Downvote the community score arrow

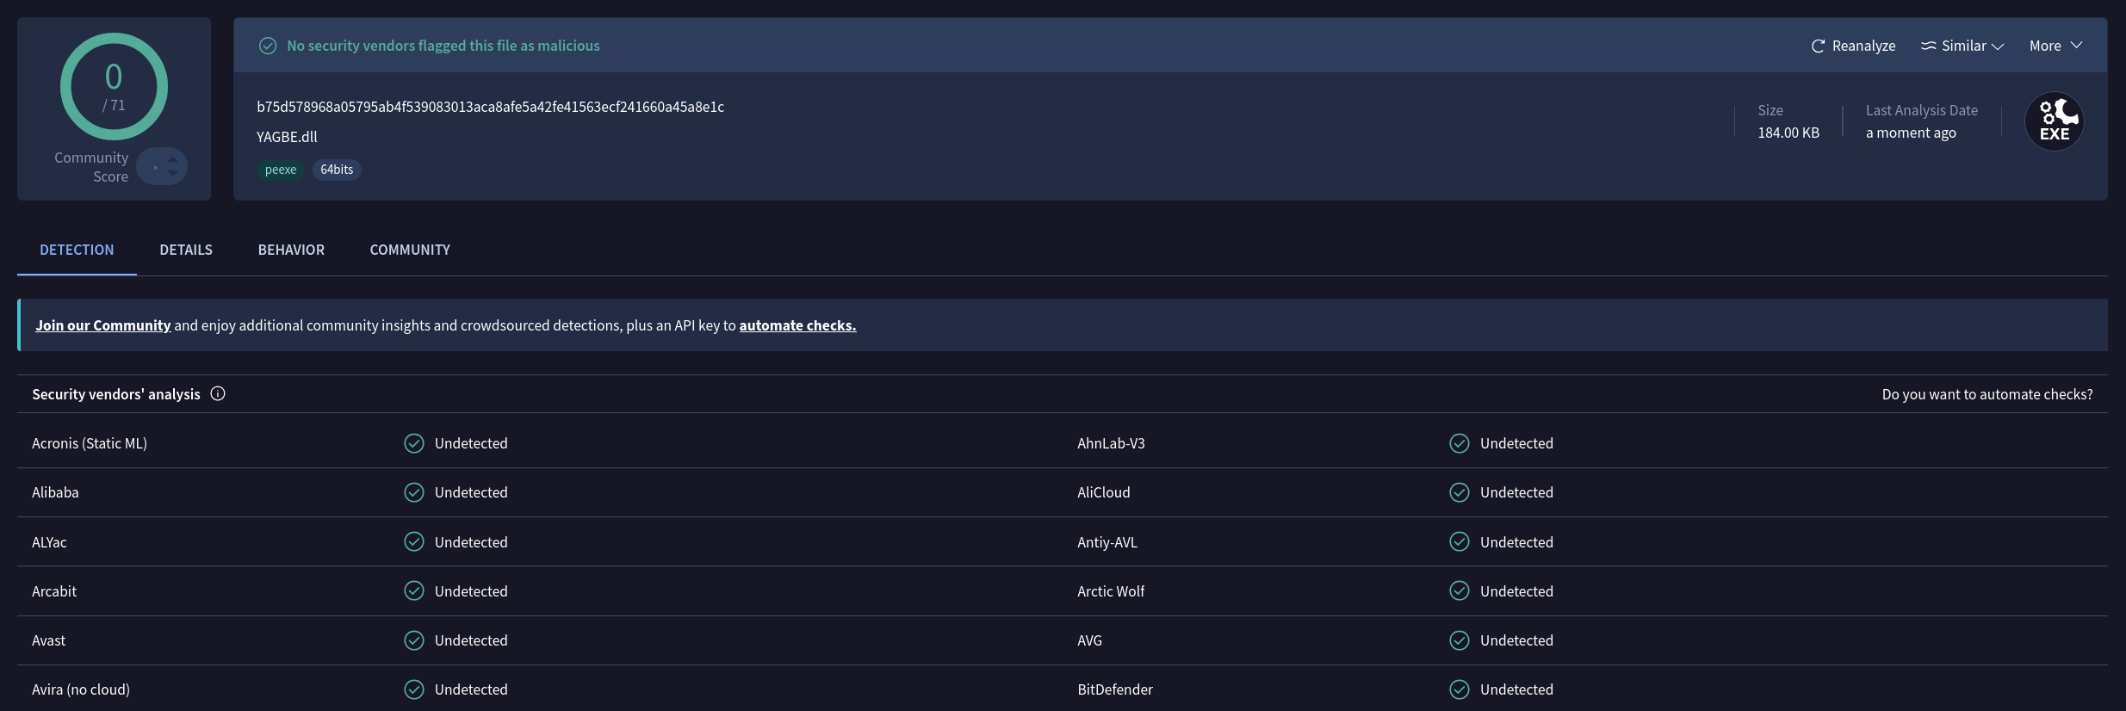click(173, 173)
